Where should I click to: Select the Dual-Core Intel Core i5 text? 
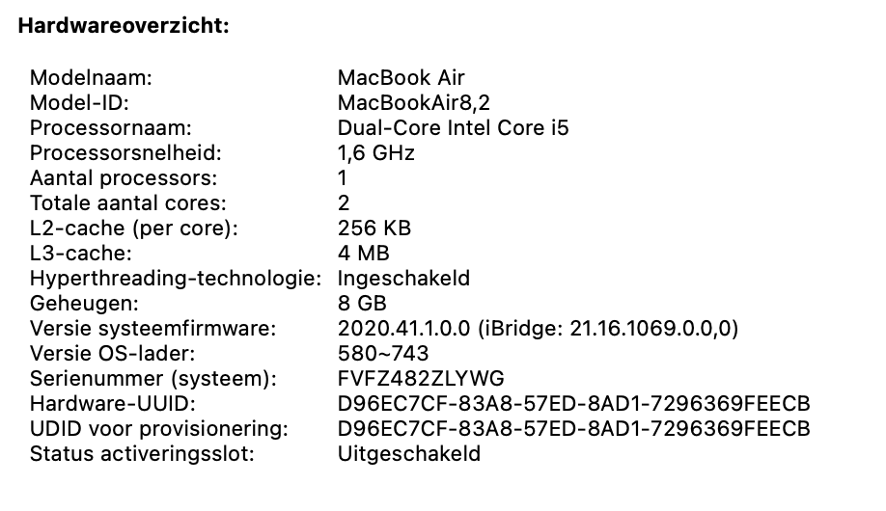point(453,128)
